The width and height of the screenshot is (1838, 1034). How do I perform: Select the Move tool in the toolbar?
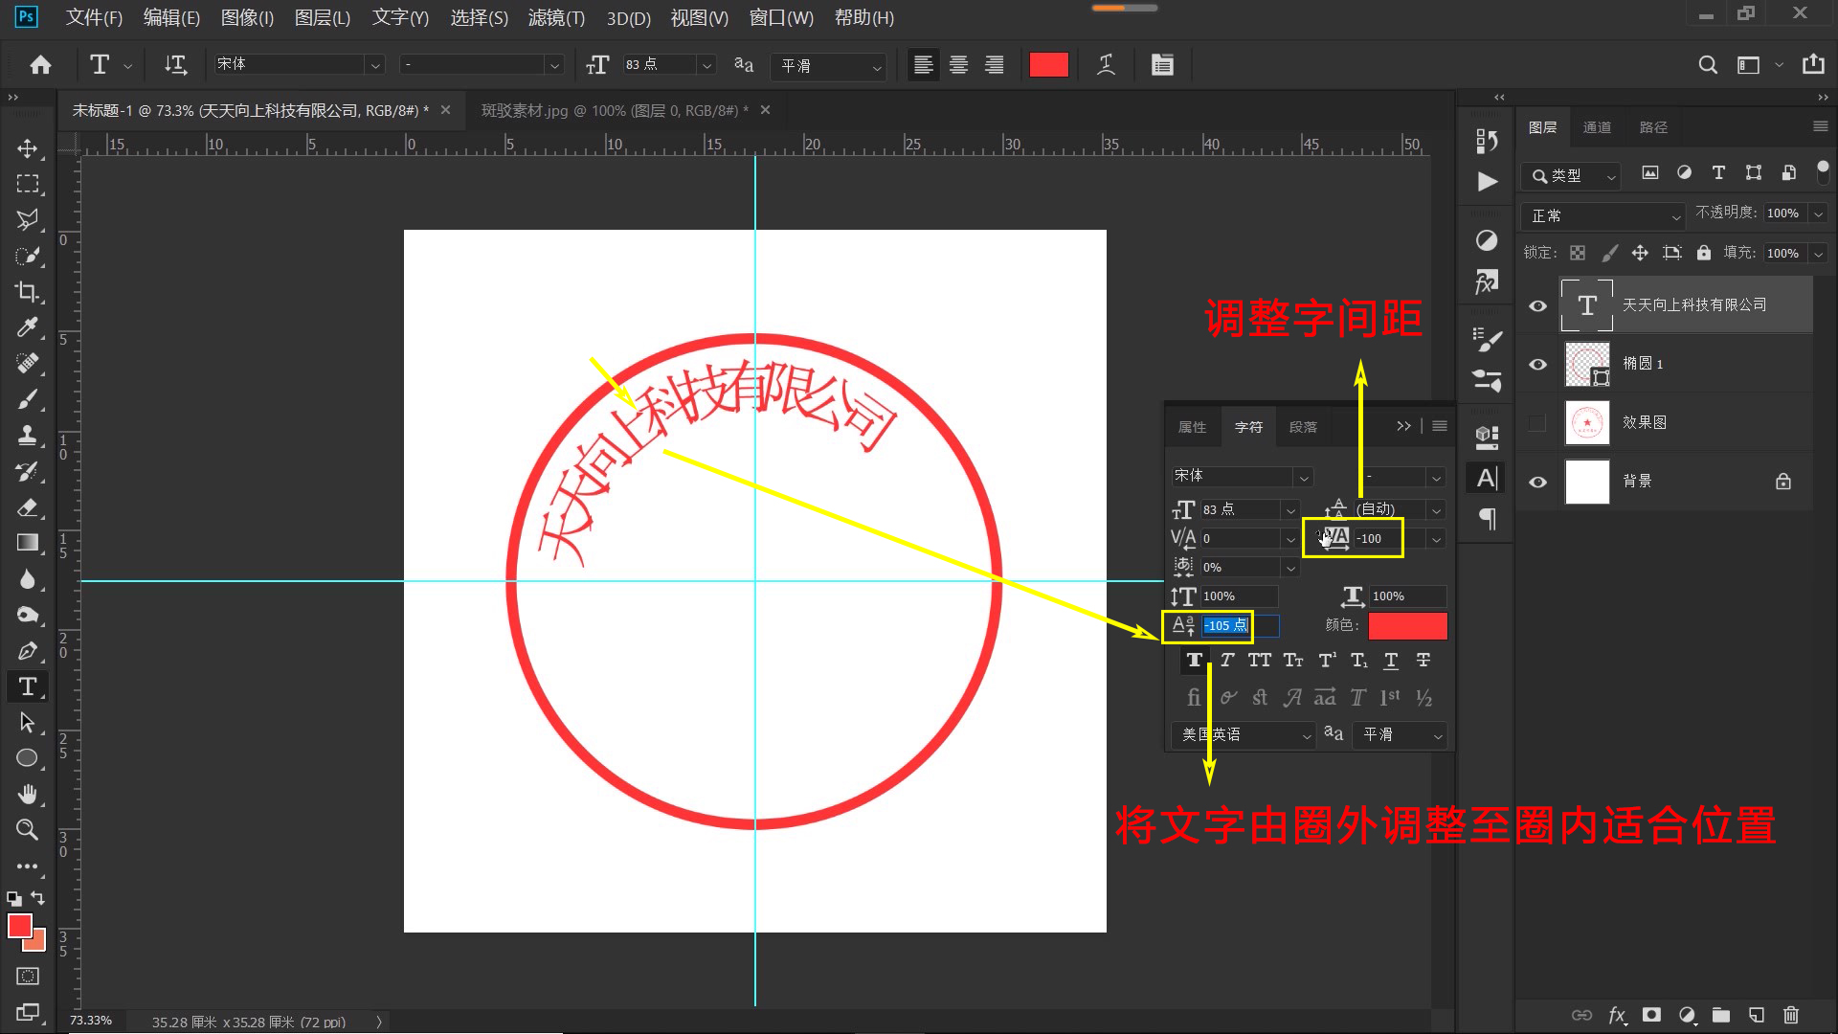click(x=28, y=148)
